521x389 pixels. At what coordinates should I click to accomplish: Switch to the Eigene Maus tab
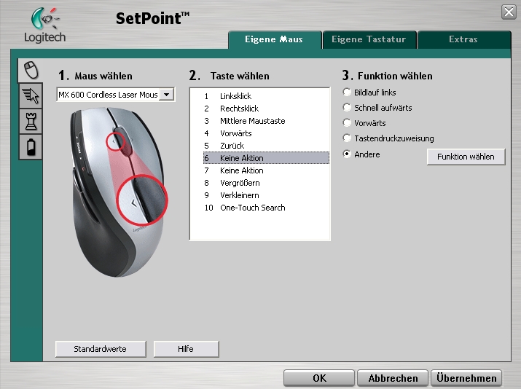(274, 39)
